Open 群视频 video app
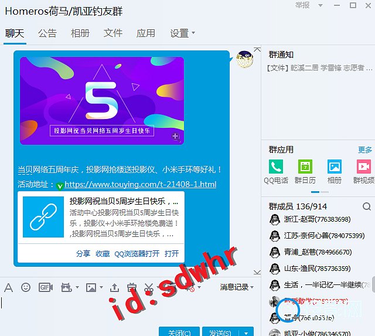 tap(364, 172)
